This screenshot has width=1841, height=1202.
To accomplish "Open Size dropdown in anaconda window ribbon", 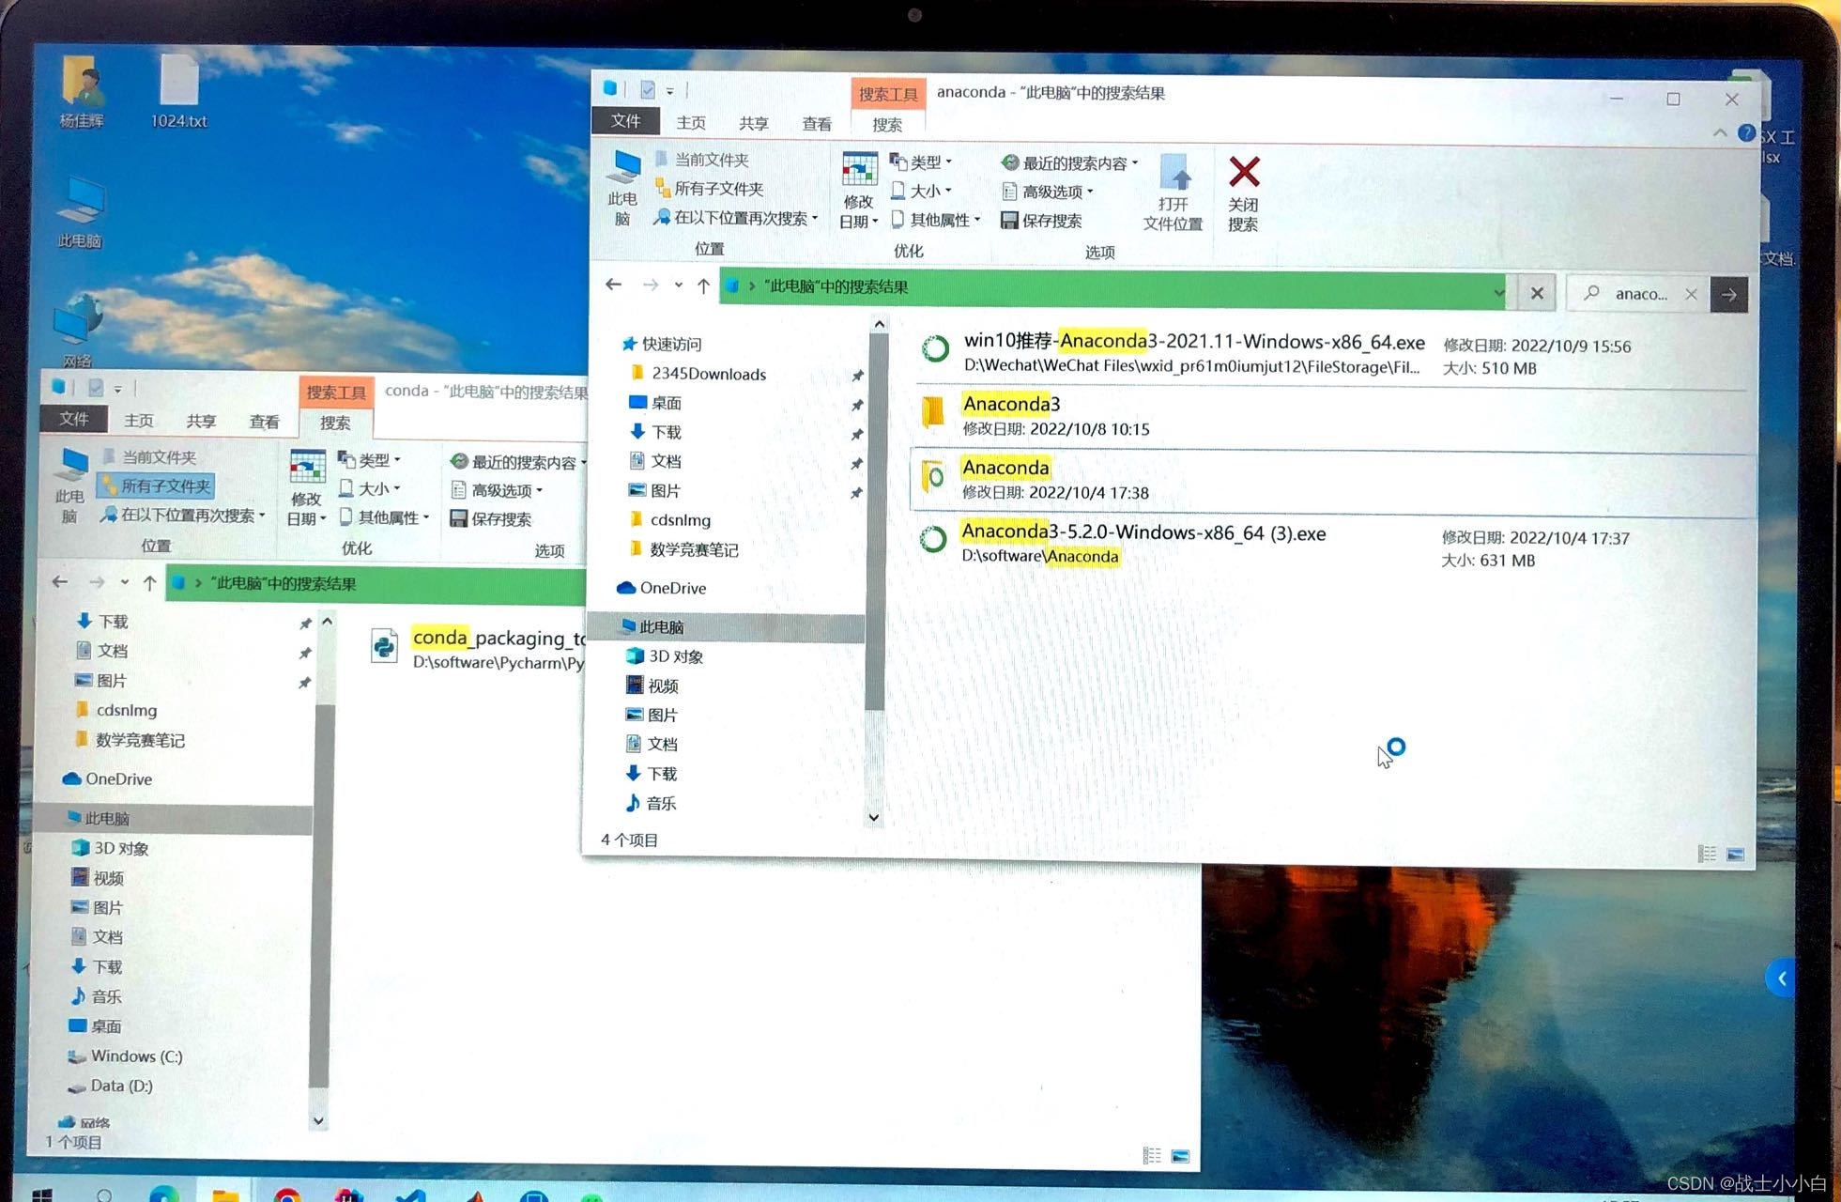I will coord(921,191).
